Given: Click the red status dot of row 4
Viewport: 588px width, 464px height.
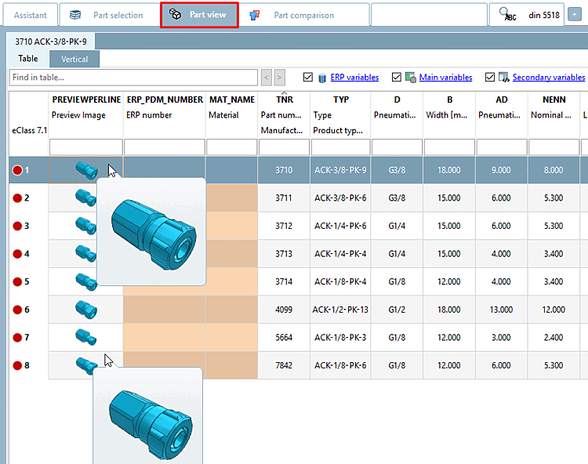Looking at the screenshot, I should pos(17,254).
